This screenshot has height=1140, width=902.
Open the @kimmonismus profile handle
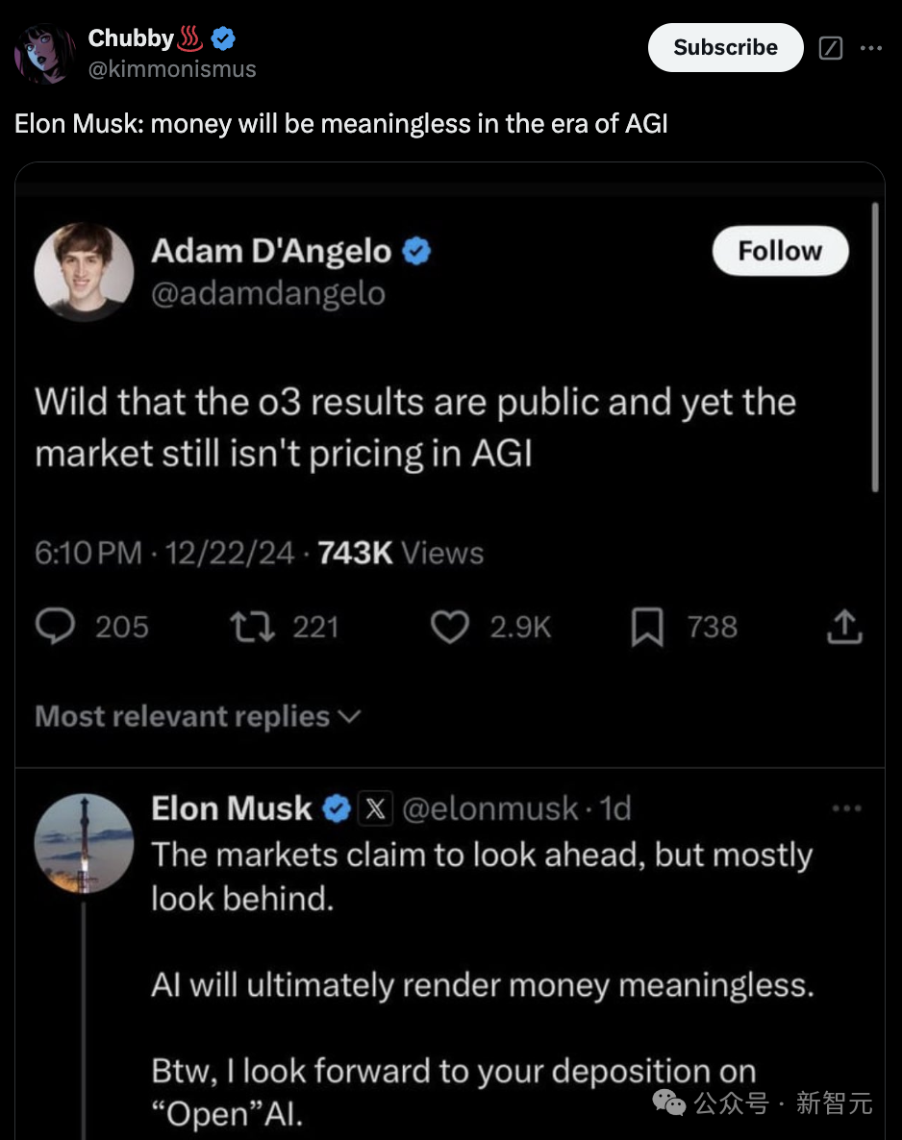[x=172, y=68]
